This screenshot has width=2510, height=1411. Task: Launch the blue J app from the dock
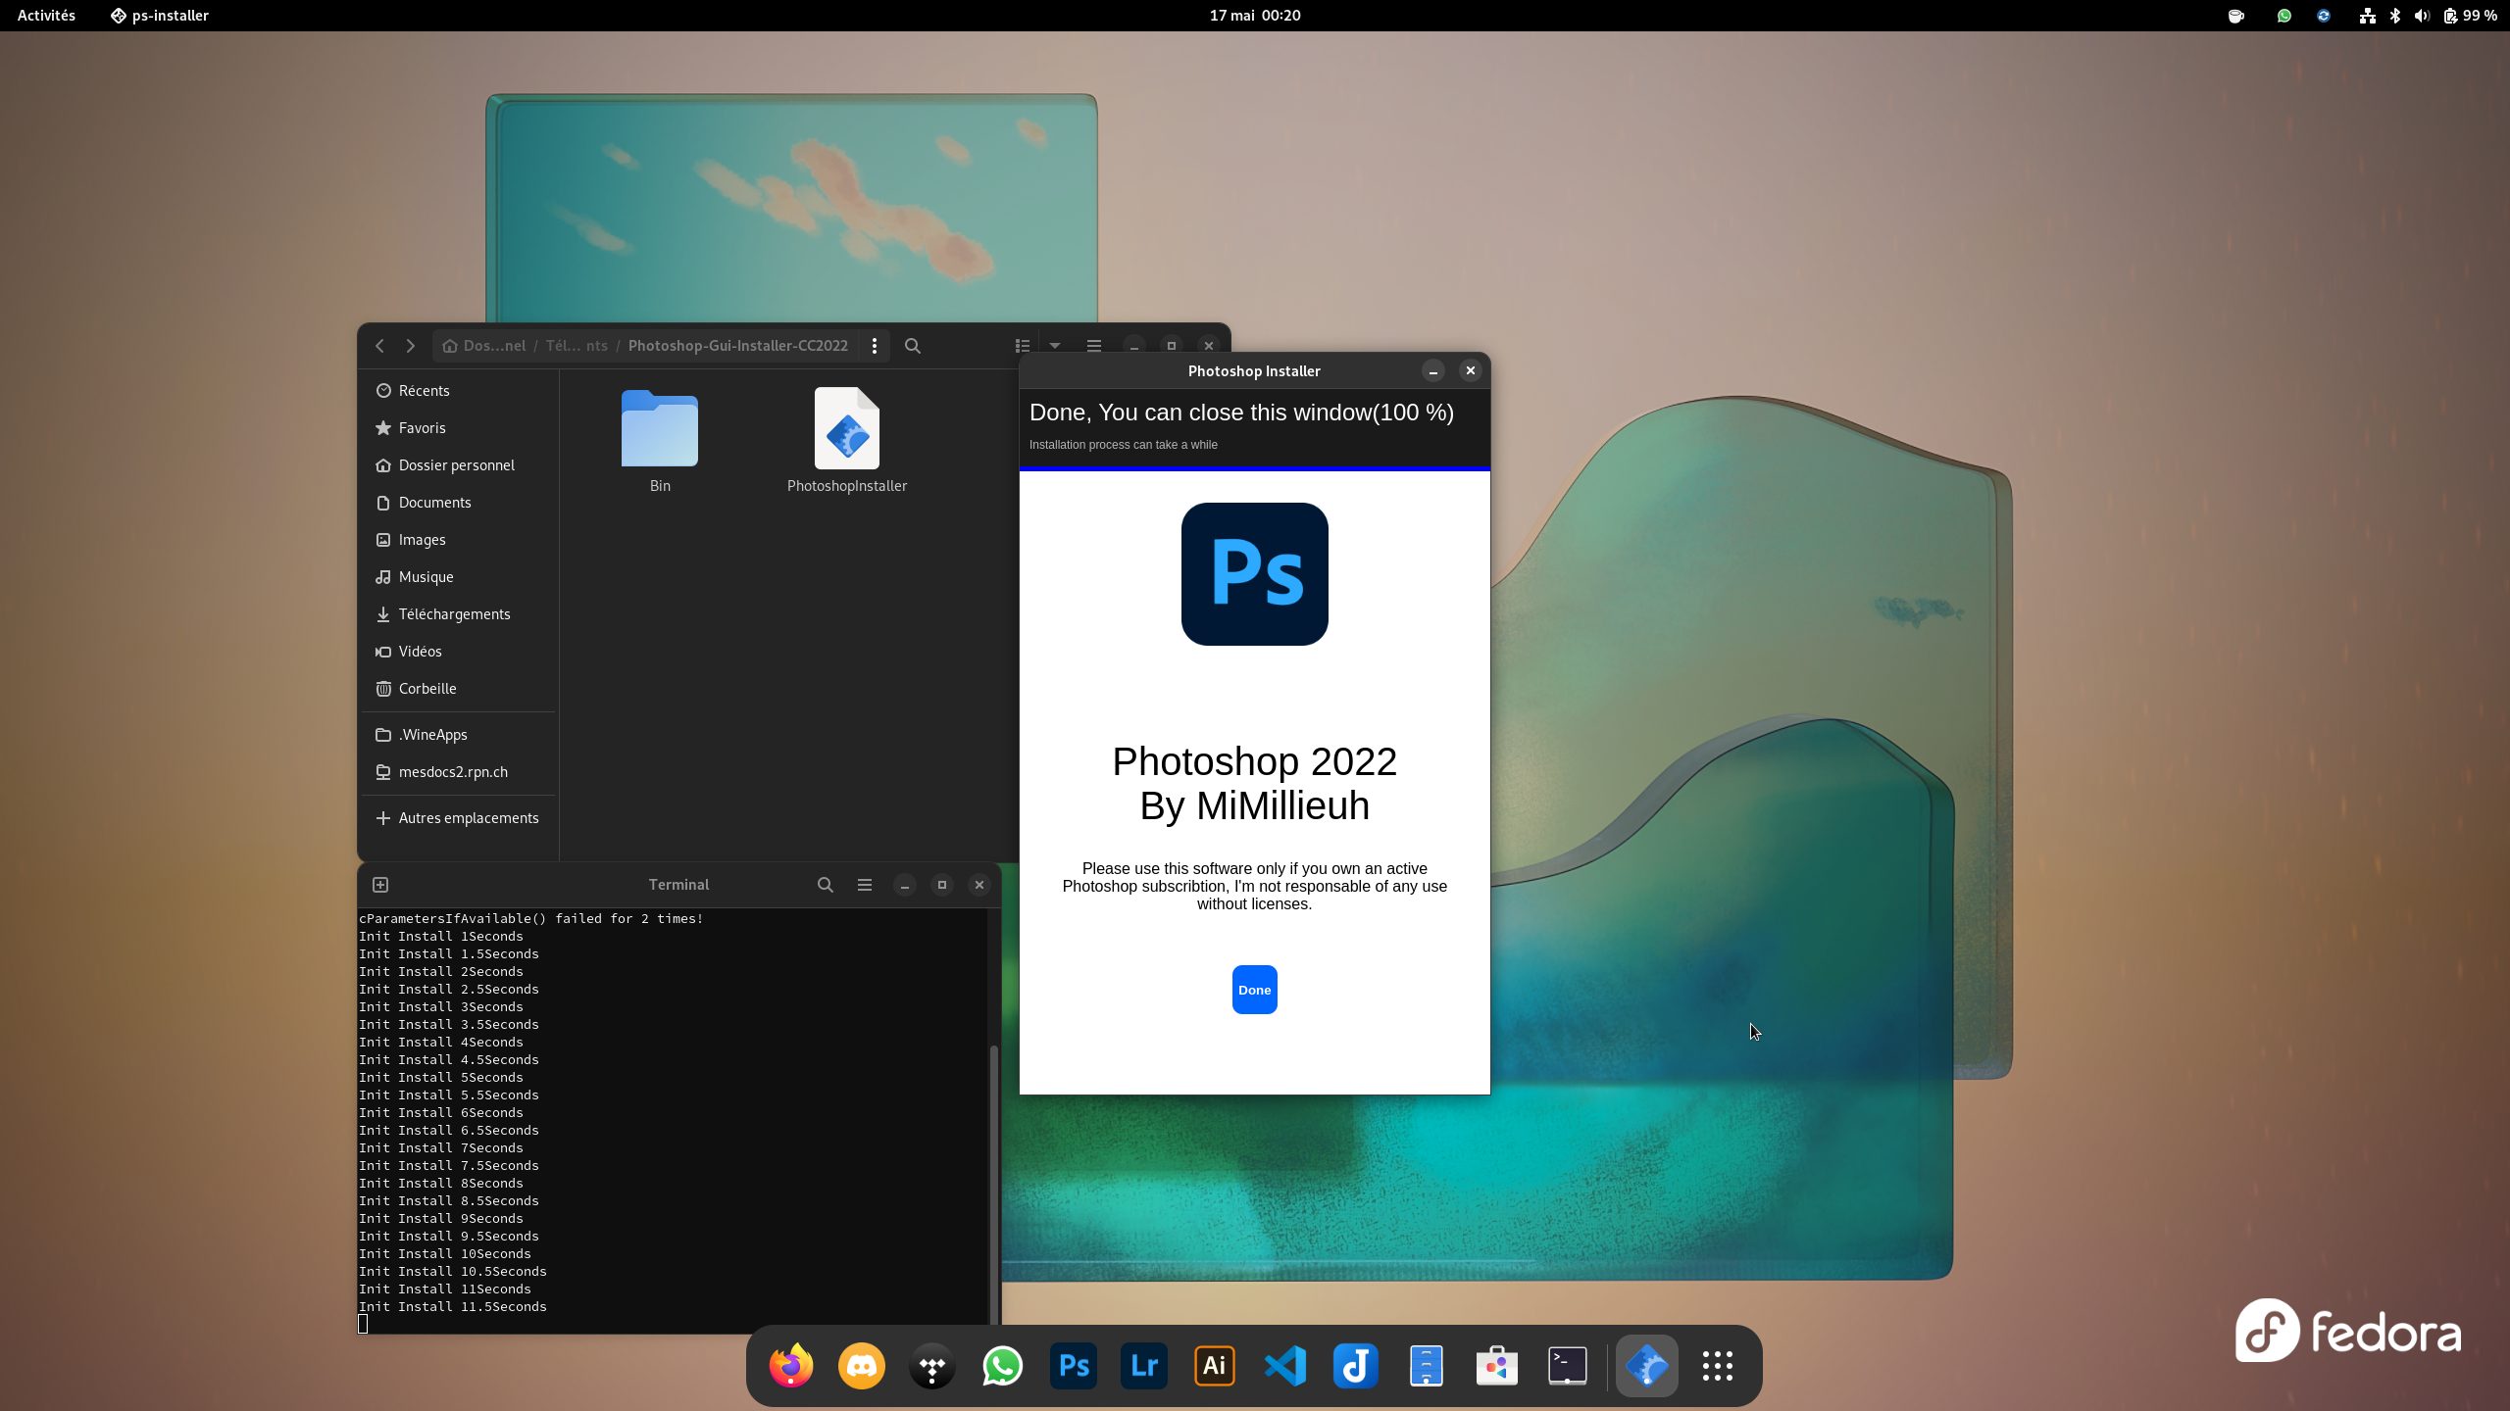[1356, 1366]
